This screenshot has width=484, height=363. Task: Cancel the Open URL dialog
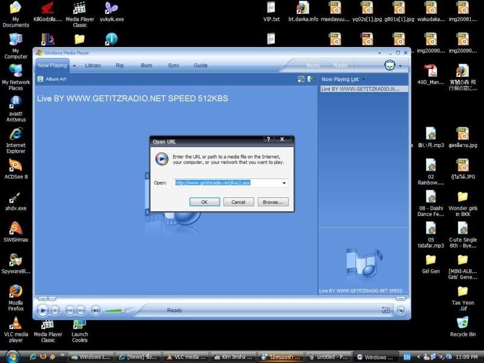pos(238,202)
